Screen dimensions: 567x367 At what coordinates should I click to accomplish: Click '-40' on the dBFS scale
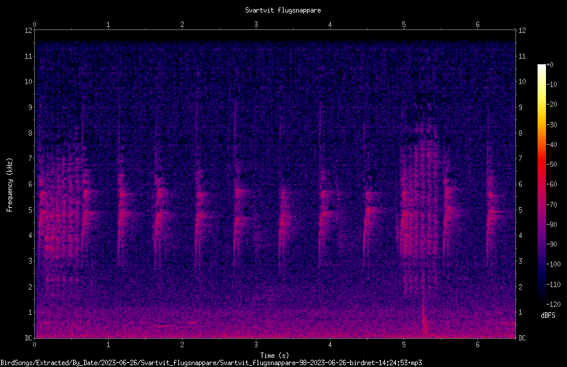click(x=552, y=145)
